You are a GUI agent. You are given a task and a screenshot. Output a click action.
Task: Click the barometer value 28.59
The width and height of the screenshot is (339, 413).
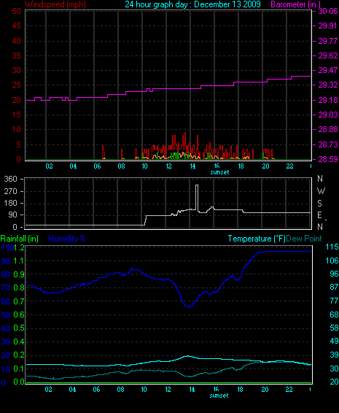tap(328, 159)
